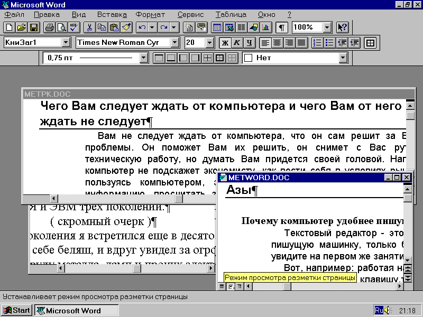The width and height of the screenshot is (423, 317).
Task: Open the Columns layout icon
Action: click(x=242, y=27)
